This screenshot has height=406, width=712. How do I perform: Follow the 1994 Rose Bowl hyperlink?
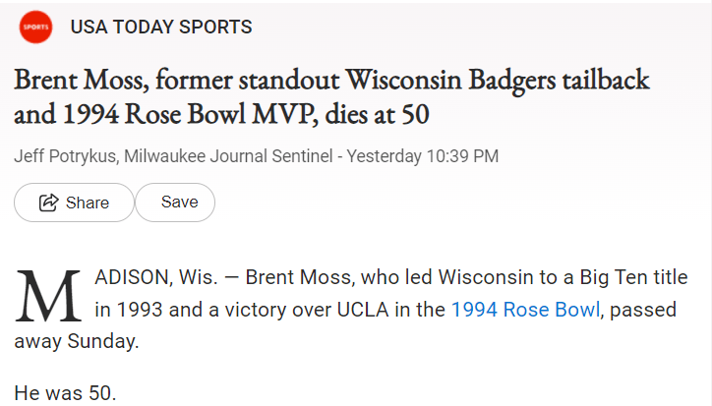point(524,310)
